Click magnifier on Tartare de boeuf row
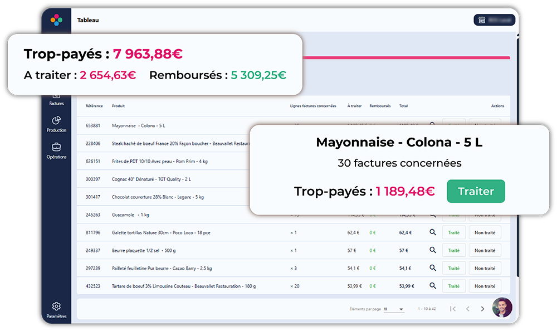 (432, 285)
